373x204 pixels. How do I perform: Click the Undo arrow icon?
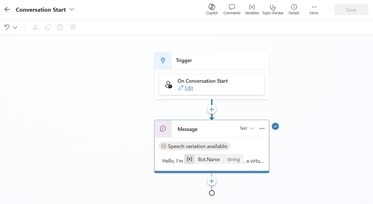(7, 27)
